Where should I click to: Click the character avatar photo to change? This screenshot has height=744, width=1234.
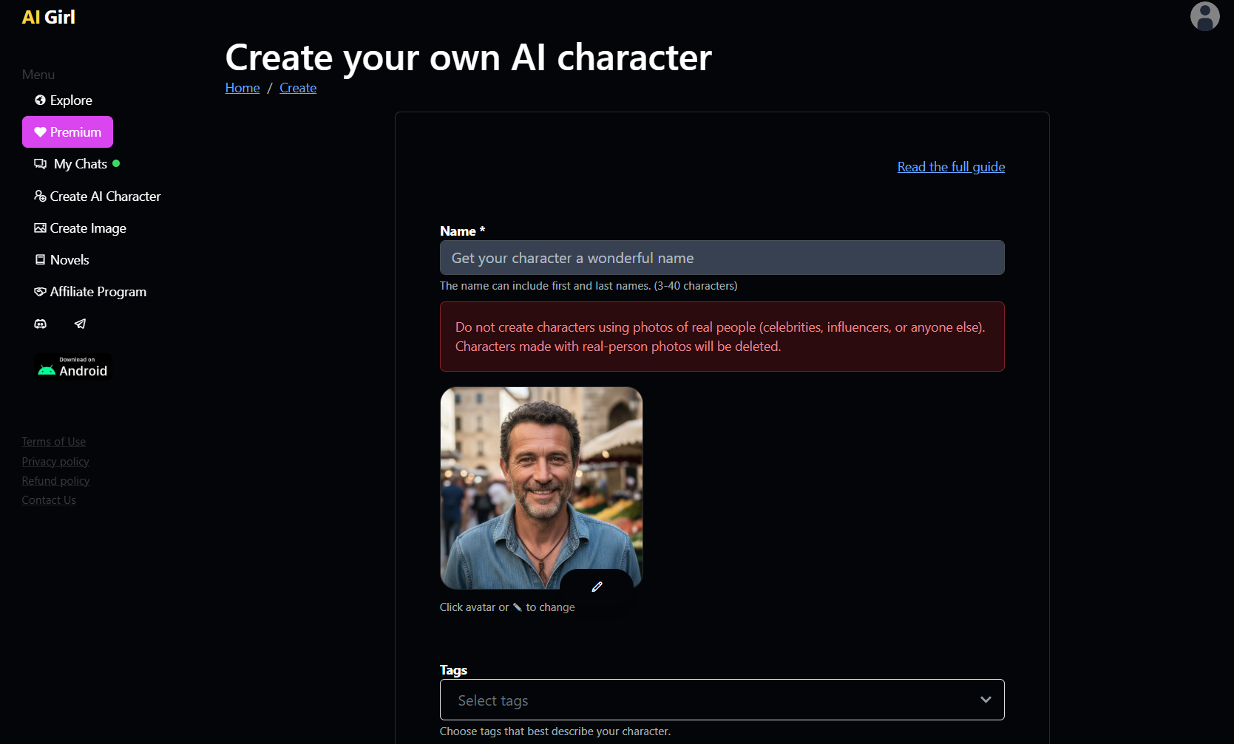(x=541, y=488)
